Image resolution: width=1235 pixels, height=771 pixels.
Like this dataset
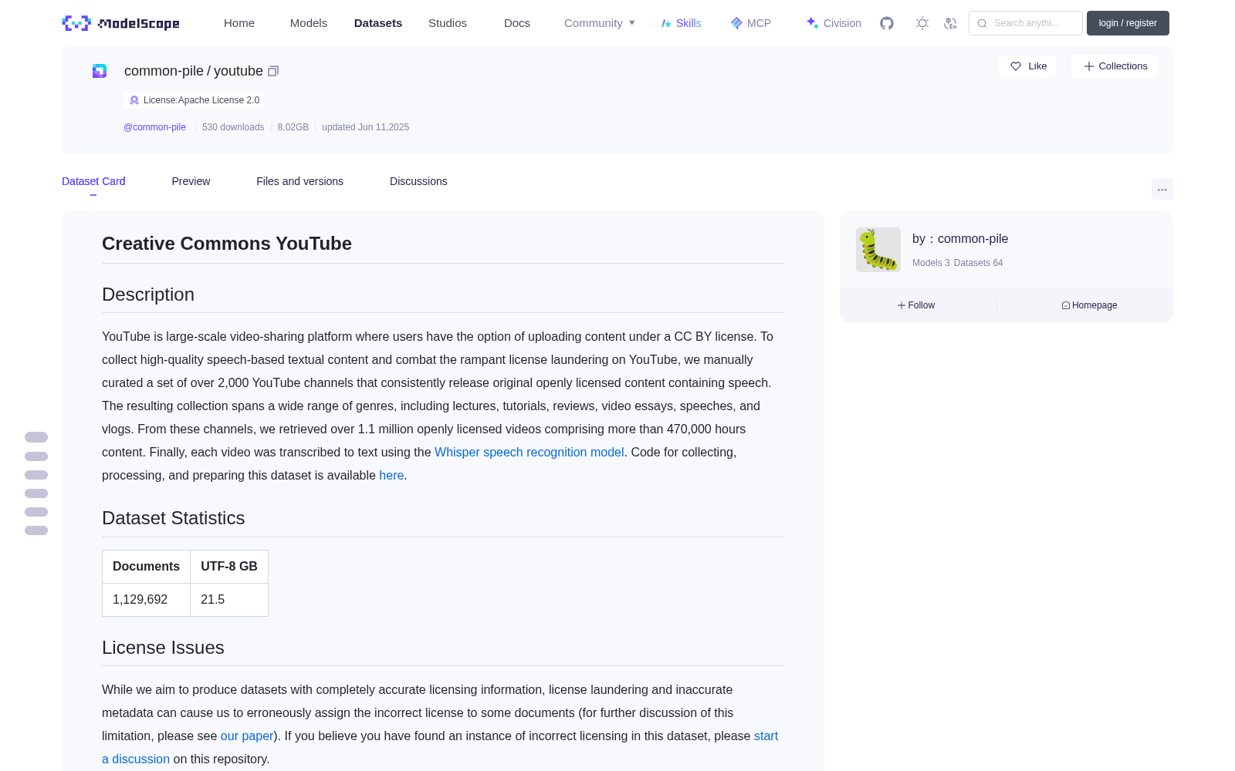pyautogui.click(x=1027, y=66)
